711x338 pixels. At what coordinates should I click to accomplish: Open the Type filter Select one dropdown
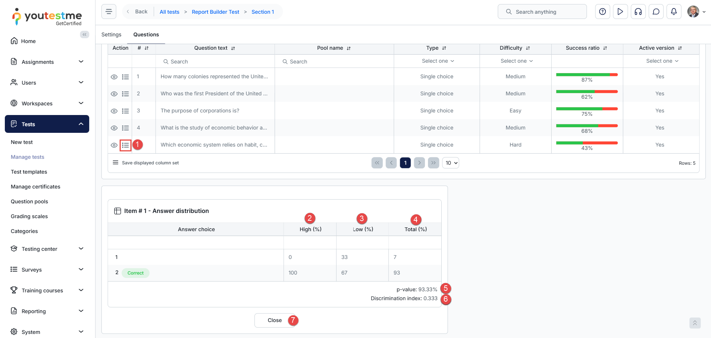click(437, 61)
